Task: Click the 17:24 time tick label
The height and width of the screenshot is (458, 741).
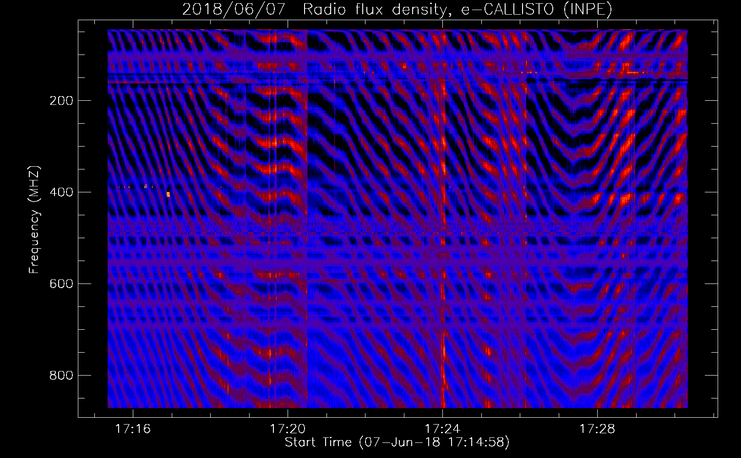Action: [x=442, y=429]
